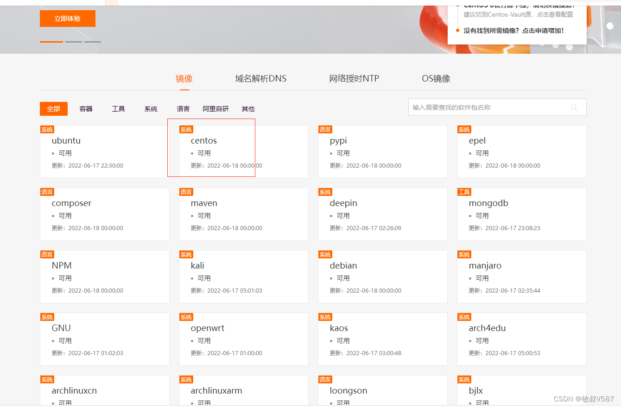This screenshot has width=621, height=407.
Task: Open the GNU mirror card
Action: point(105,339)
